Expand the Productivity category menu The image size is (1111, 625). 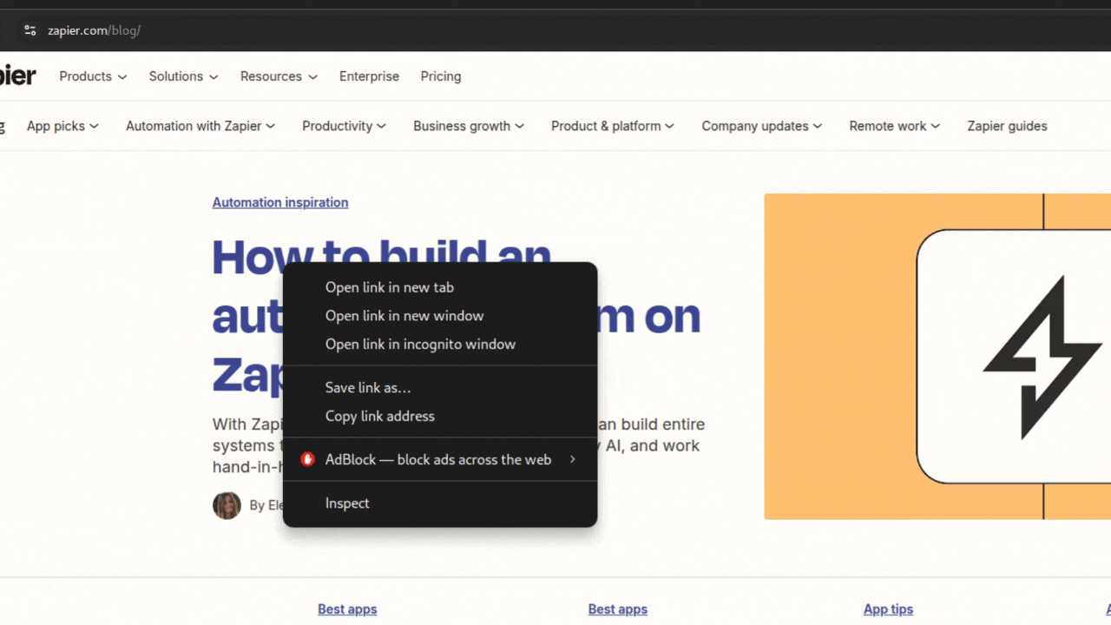[344, 126]
